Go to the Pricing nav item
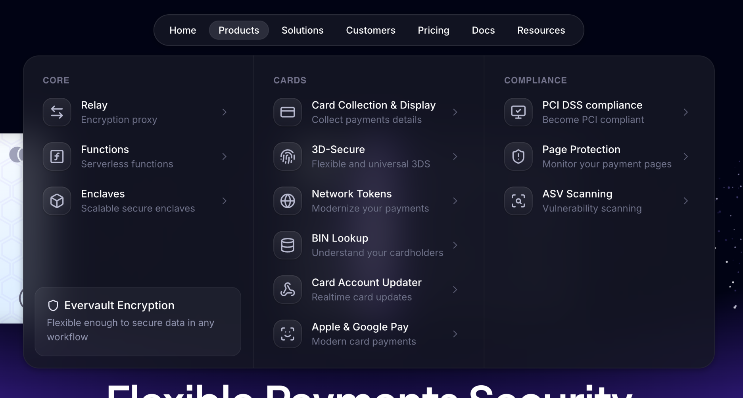Viewport: 743px width, 398px height. 433,30
